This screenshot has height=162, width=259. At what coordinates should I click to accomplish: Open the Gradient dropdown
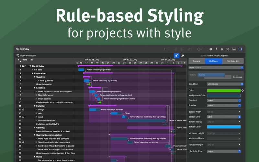point(224,100)
